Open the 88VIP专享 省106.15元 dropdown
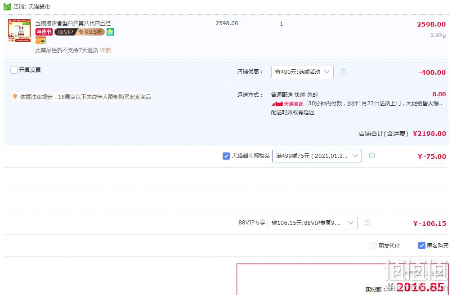The image size is (452, 295). 313,223
